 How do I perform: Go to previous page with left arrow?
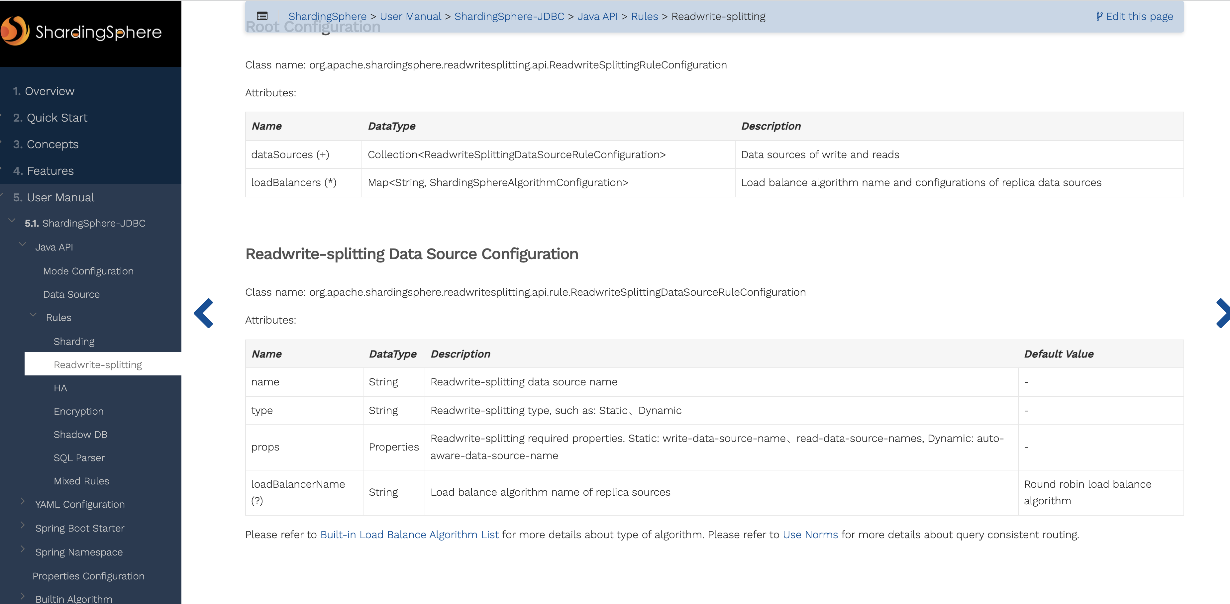tap(204, 313)
